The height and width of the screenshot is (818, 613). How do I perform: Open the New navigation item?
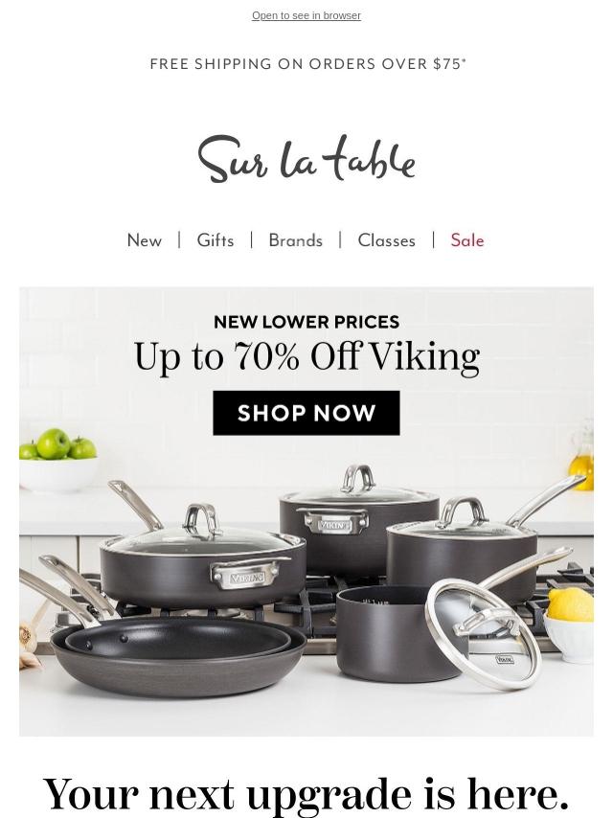tap(145, 240)
